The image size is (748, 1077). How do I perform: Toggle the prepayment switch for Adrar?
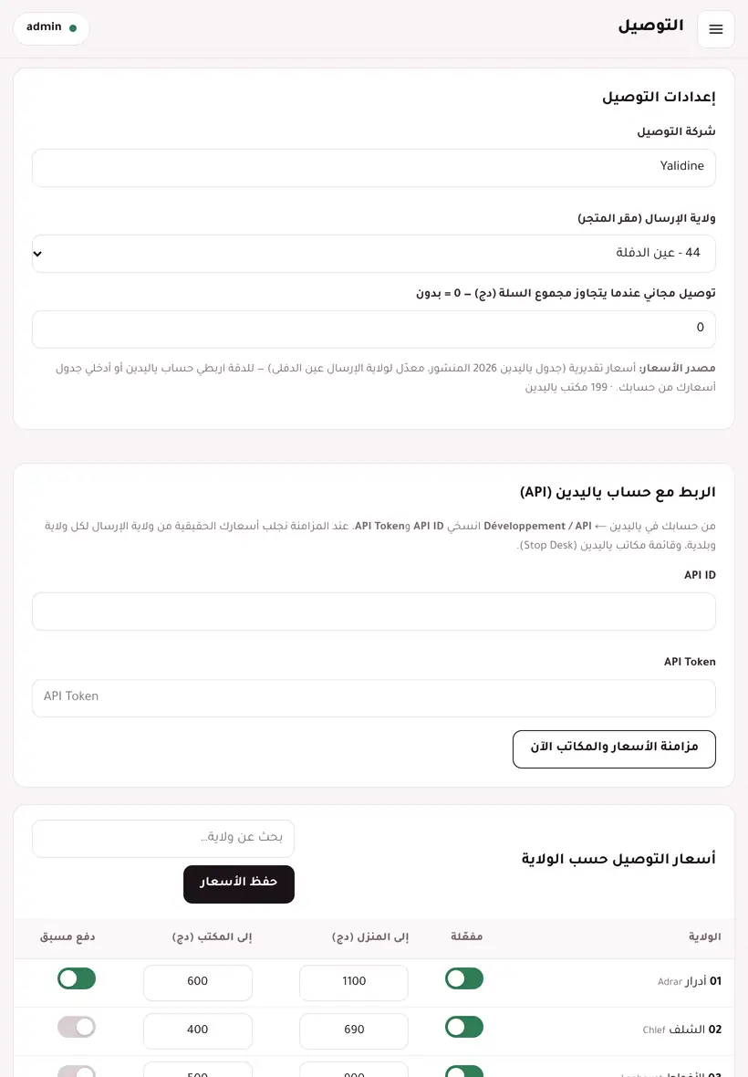pyautogui.click(x=77, y=978)
